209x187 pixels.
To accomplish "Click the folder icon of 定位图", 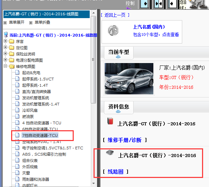I will click(11, 47).
